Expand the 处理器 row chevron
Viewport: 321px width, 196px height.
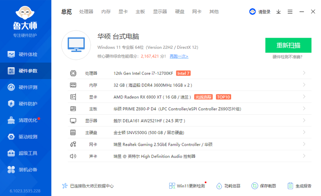(x=304, y=73)
